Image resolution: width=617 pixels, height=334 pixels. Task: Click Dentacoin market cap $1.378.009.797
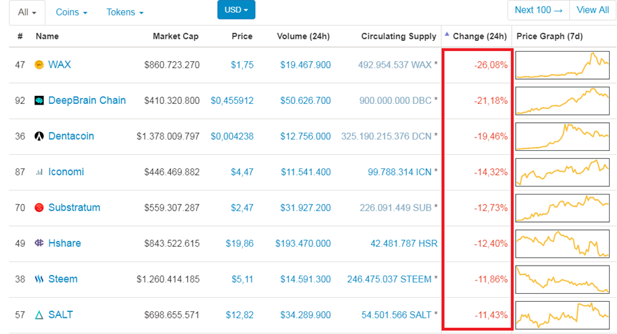(x=168, y=137)
